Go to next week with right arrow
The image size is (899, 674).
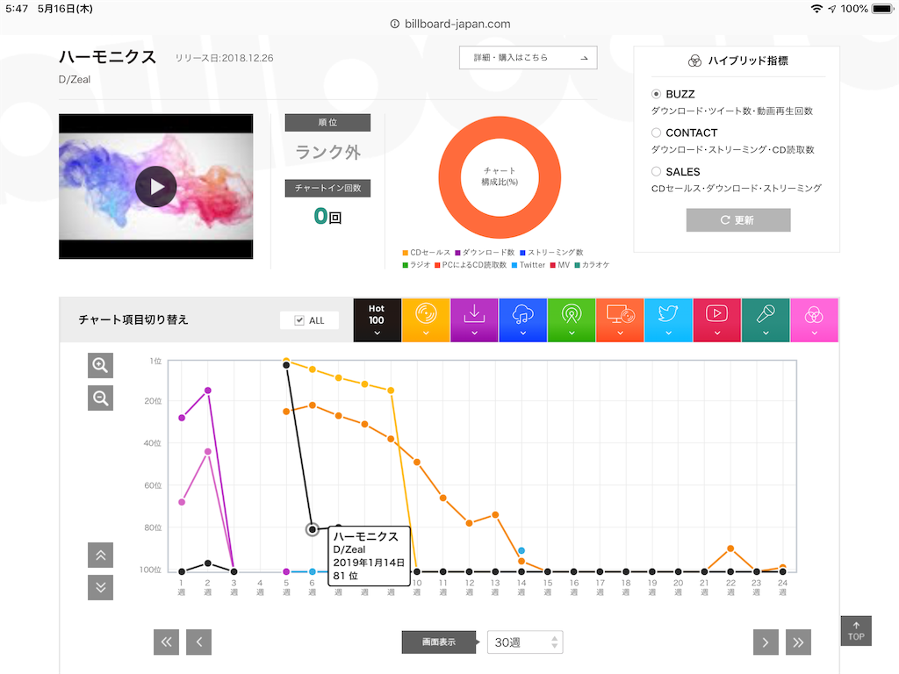click(x=766, y=642)
